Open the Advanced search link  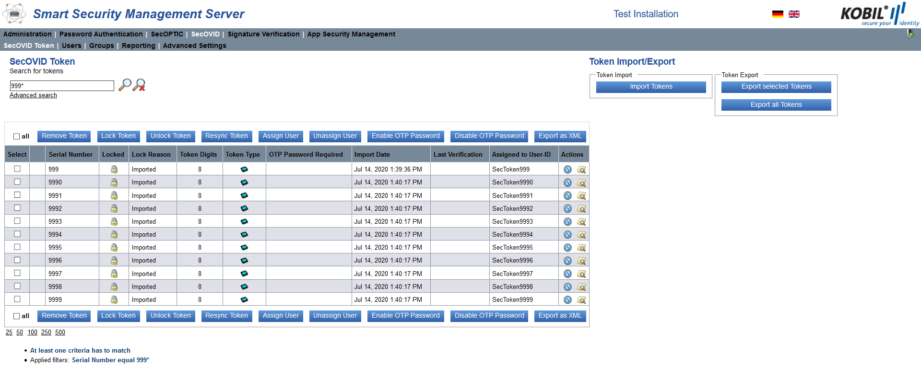[33, 95]
